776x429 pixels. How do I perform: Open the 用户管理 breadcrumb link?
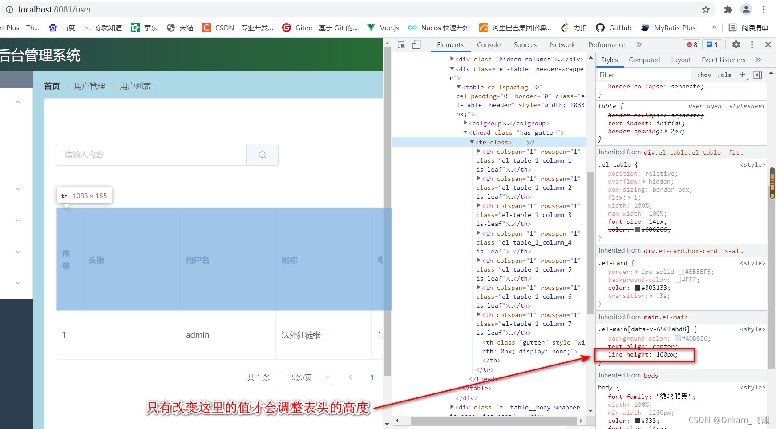point(90,86)
